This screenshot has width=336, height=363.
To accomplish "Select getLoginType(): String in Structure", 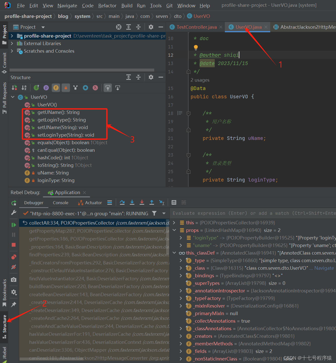I will (x=62, y=120).
